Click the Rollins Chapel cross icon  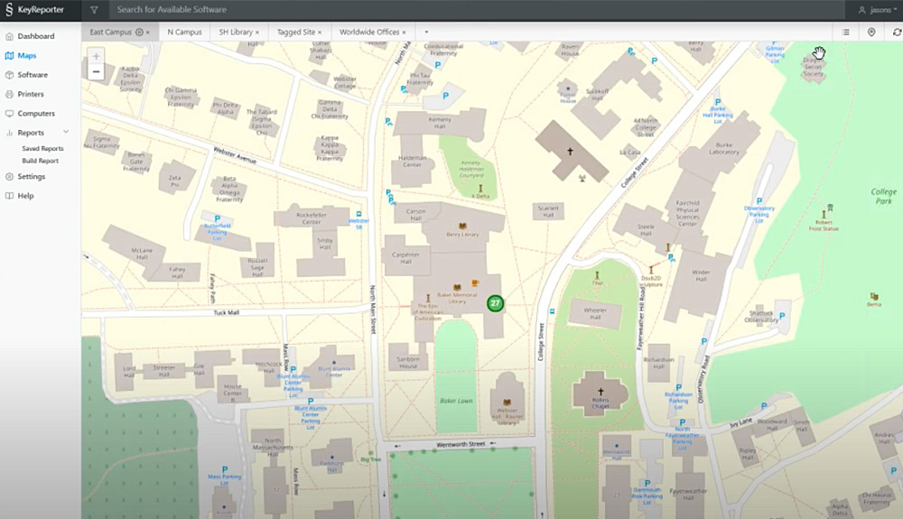pos(600,391)
